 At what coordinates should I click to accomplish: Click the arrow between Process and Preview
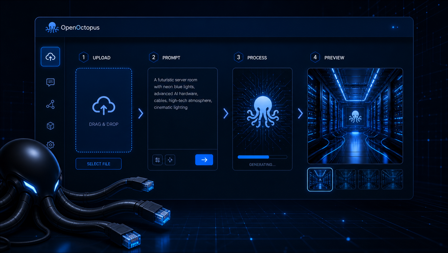(300, 113)
